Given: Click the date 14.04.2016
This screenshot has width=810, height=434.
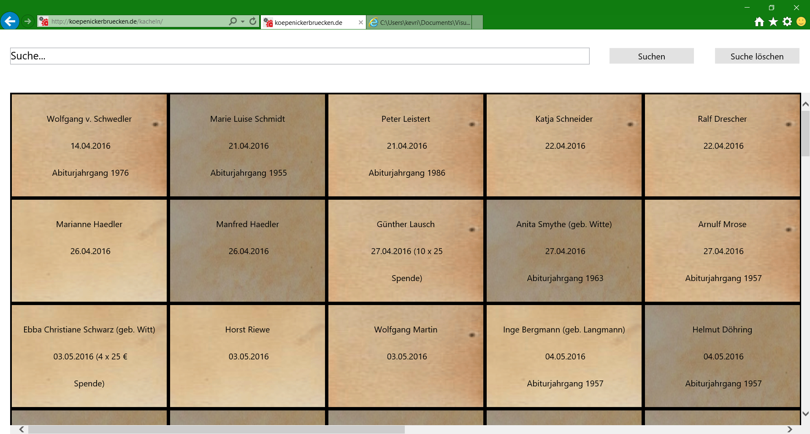Looking at the screenshot, I should point(90,146).
